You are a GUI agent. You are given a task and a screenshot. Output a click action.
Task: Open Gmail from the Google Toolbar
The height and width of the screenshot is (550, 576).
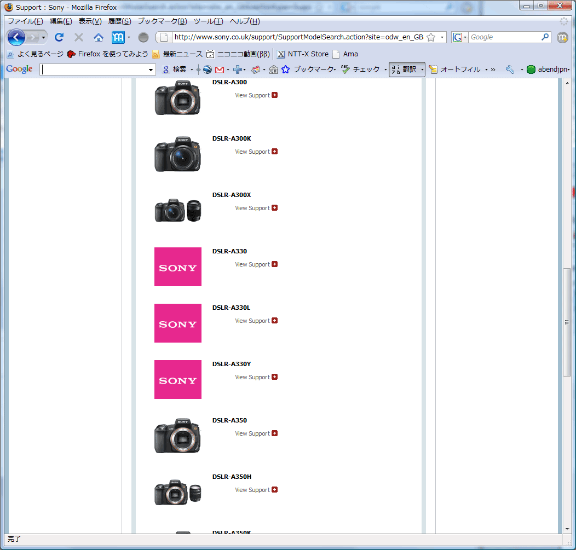point(220,70)
